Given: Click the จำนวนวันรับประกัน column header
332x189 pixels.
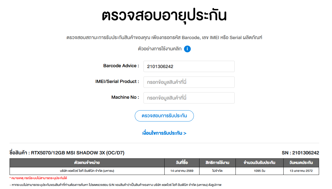Looking at the screenshot, I should [259, 163].
